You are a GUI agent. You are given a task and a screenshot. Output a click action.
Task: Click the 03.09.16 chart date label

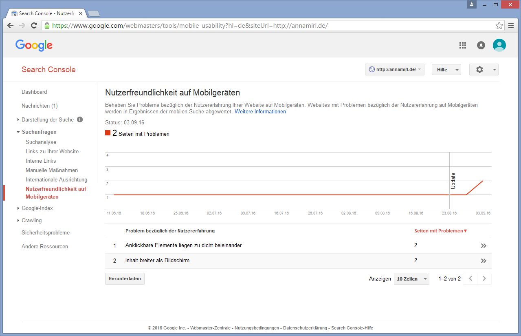[483, 213]
